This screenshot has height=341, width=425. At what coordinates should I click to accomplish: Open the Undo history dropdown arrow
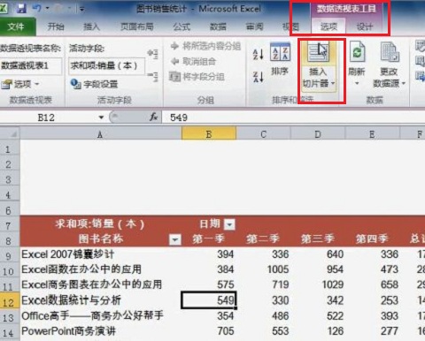coord(47,8)
